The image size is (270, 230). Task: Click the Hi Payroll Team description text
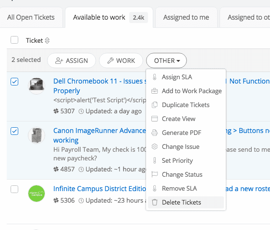(100, 154)
